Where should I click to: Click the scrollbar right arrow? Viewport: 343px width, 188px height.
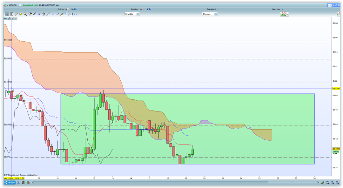click(x=319, y=183)
